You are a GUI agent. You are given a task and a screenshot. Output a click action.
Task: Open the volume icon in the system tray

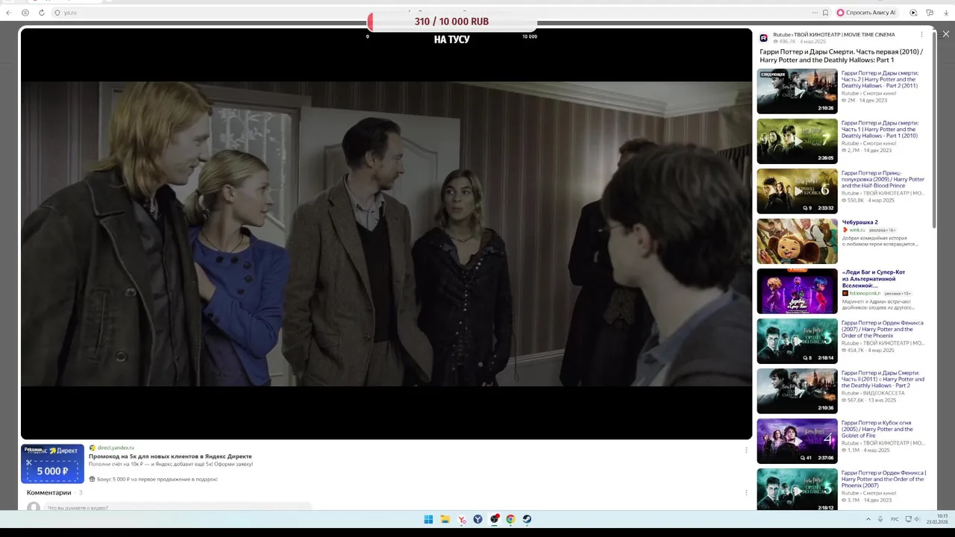tap(918, 519)
